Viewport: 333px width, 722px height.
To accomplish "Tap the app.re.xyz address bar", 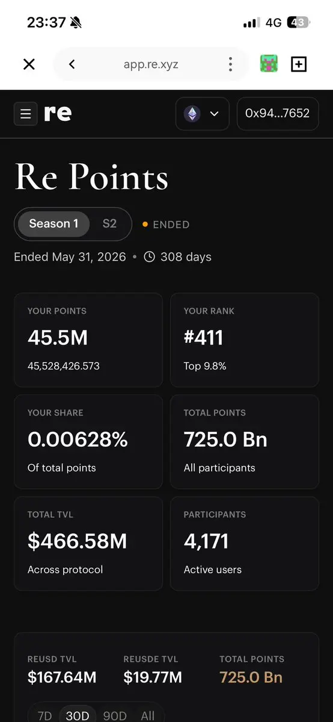I will (x=151, y=64).
